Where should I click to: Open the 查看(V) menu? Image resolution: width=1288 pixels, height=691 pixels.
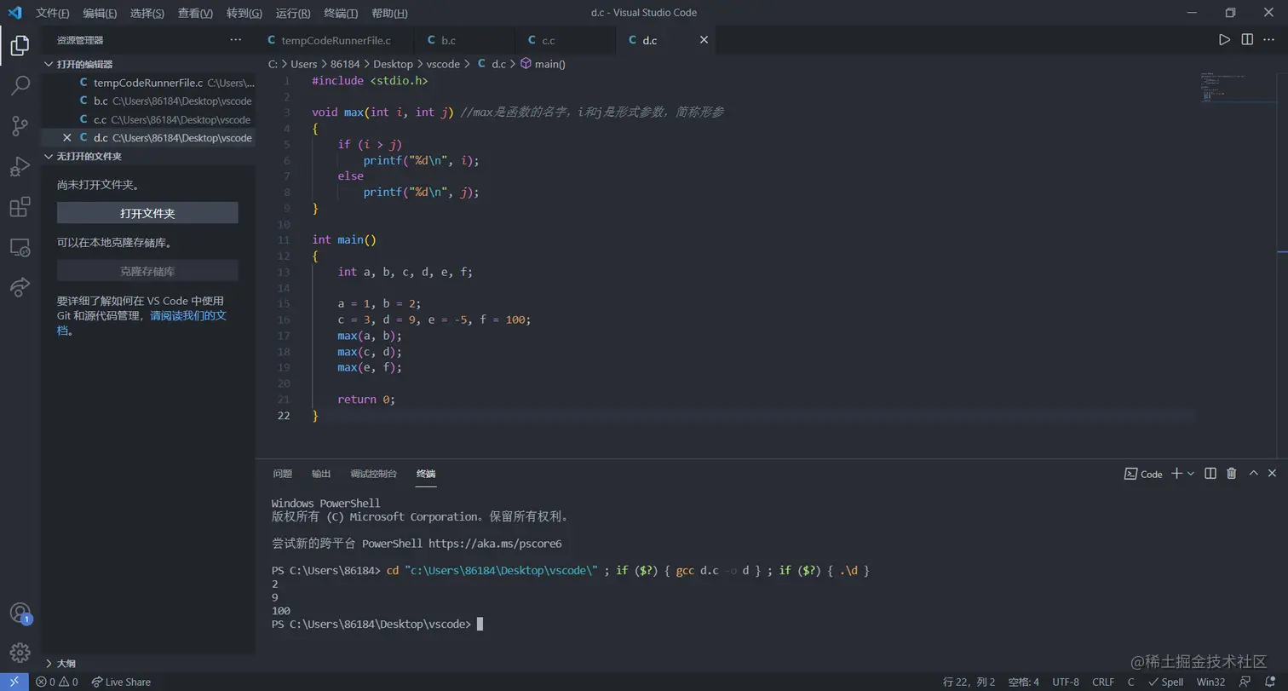[x=195, y=13]
